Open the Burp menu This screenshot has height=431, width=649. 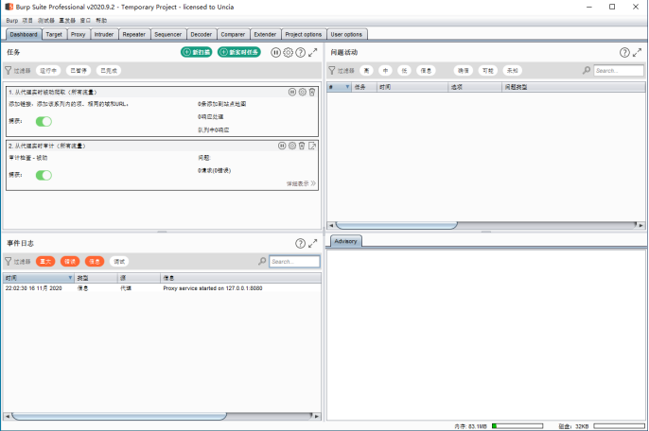(x=12, y=20)
